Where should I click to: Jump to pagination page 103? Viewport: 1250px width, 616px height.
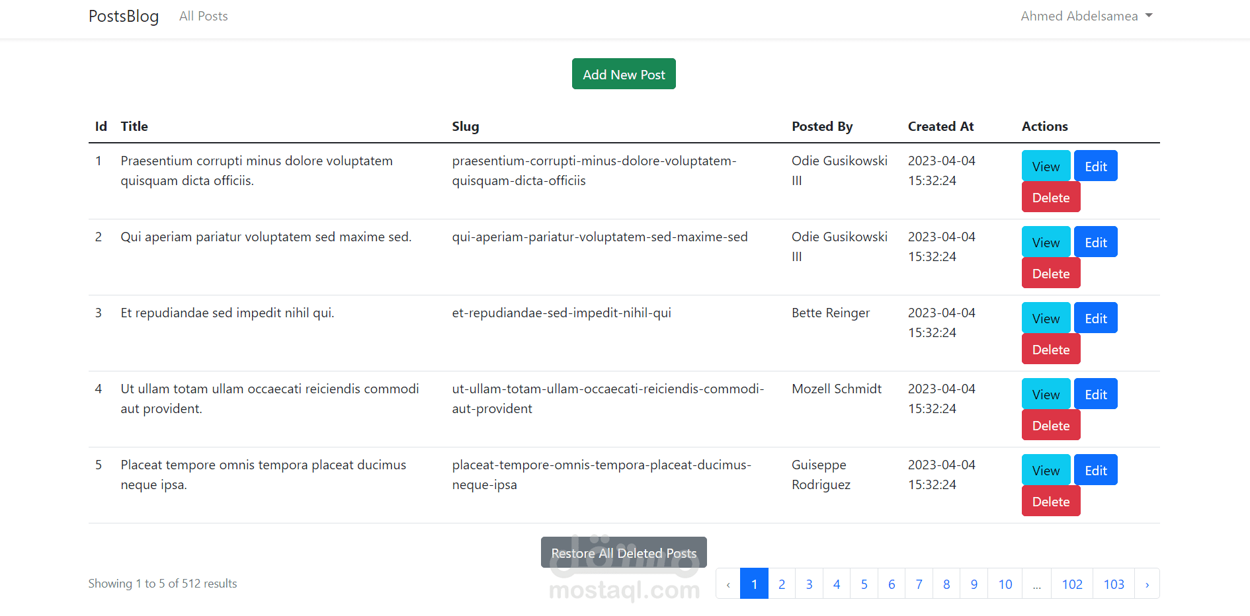tap(1114, 584)
